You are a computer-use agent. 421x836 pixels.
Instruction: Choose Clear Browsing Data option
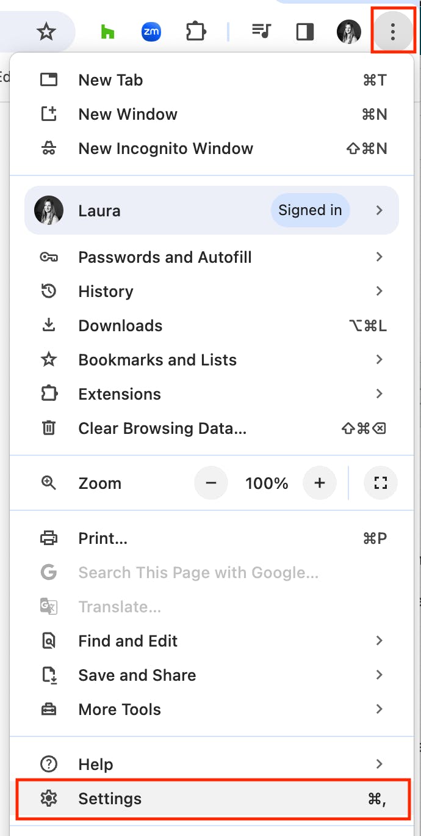(x=211, y=428)
